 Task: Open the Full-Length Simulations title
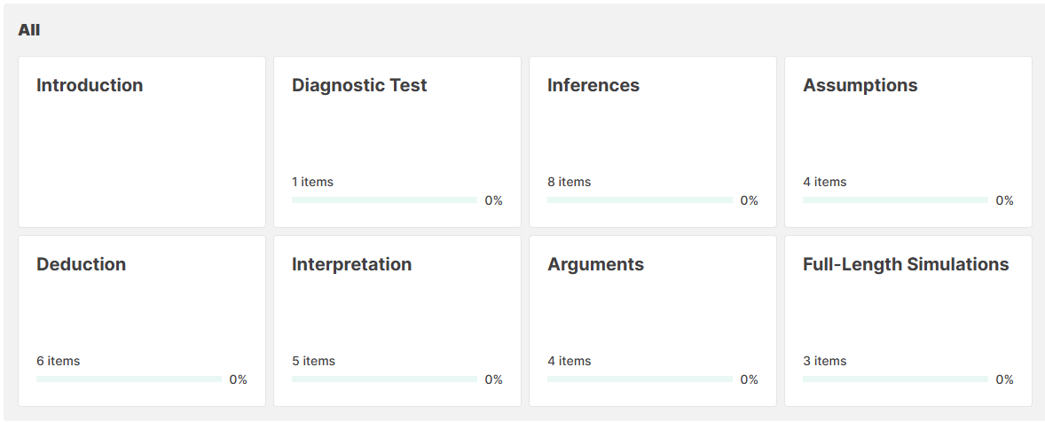[906, 265]
